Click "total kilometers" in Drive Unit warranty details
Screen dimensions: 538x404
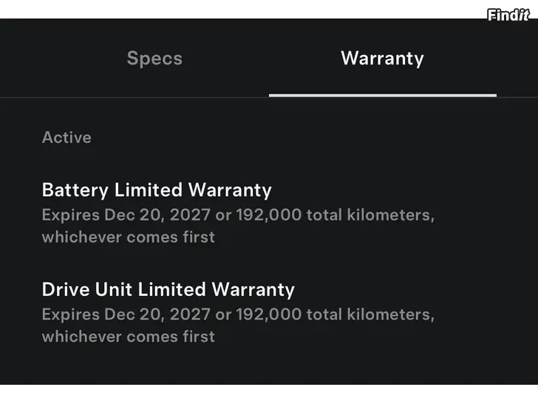(x=370, y=314)
